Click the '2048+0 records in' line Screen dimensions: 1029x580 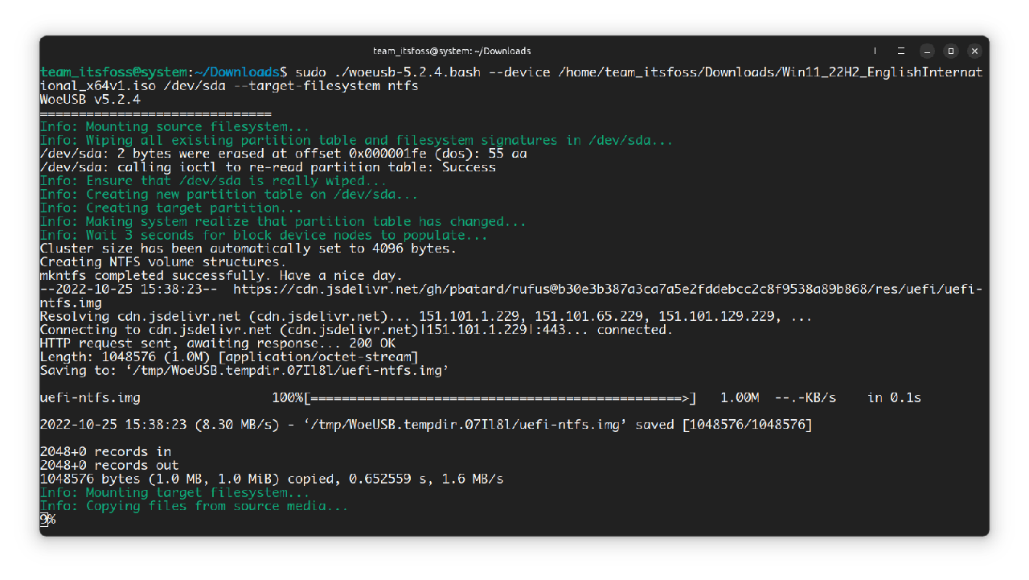click(105, 452)
